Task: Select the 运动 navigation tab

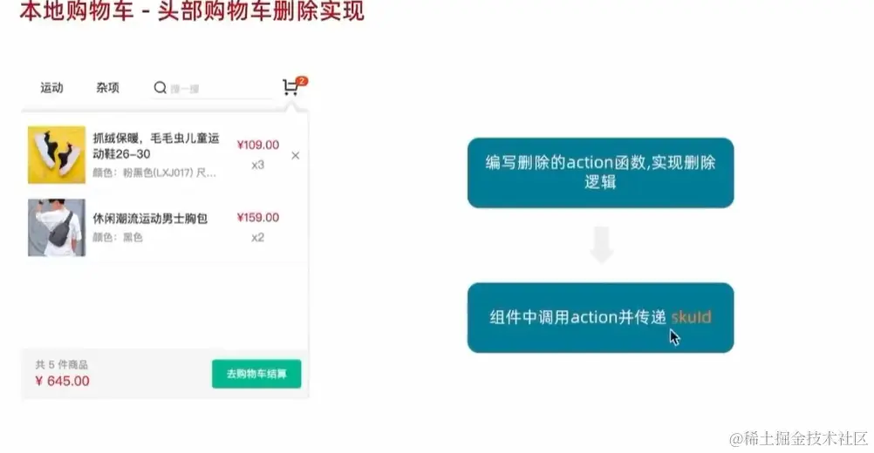Action: point(51,87)
